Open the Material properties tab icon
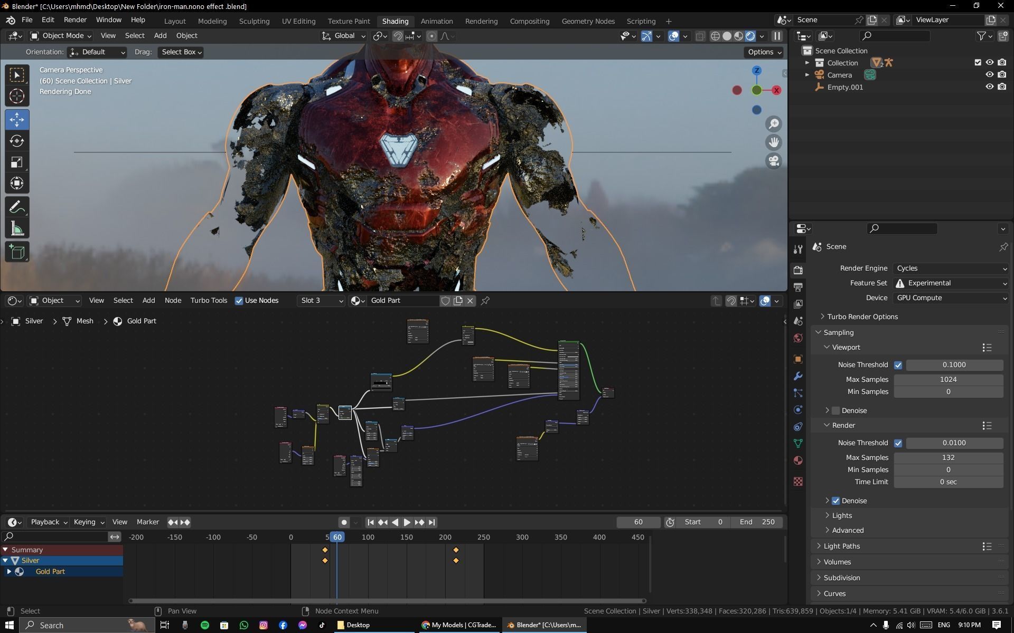 tap(798, 461)
